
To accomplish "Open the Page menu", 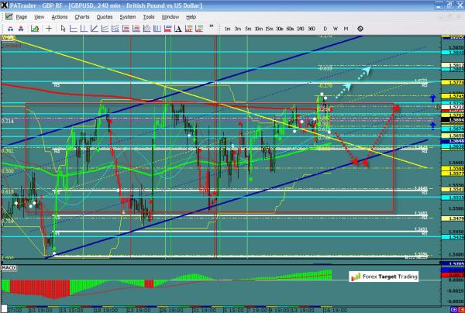I will click(x=22, y=17).
